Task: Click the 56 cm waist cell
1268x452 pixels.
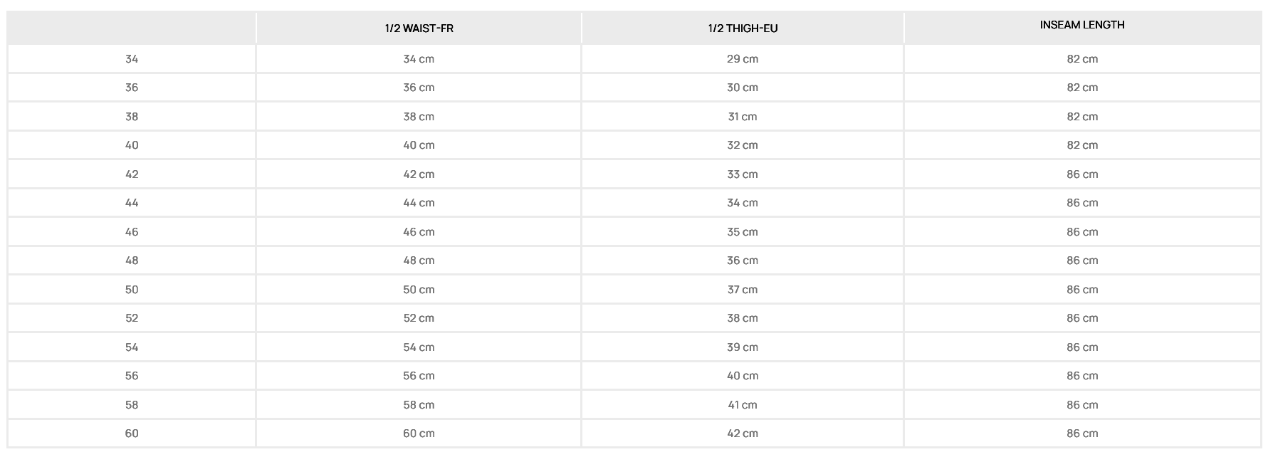Action: (419, 376)
